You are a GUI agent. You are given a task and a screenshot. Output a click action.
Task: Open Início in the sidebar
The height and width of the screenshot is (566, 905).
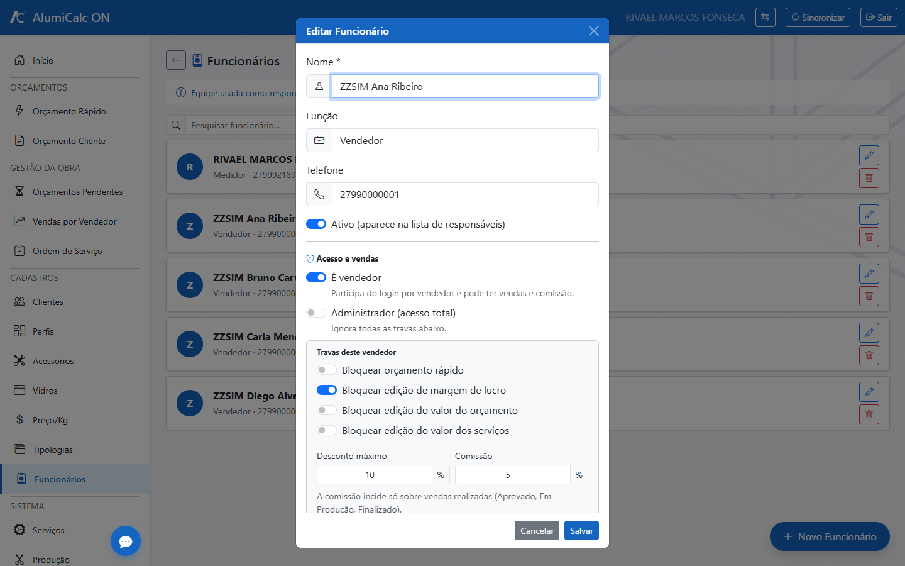[75, 60]
